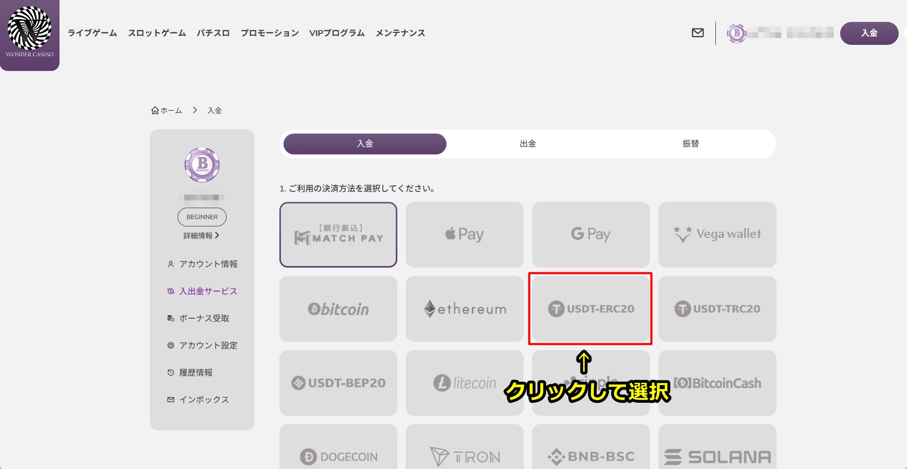Click the 入金 breadcrumb text
The image size is (907, 469).
[215, 111]
